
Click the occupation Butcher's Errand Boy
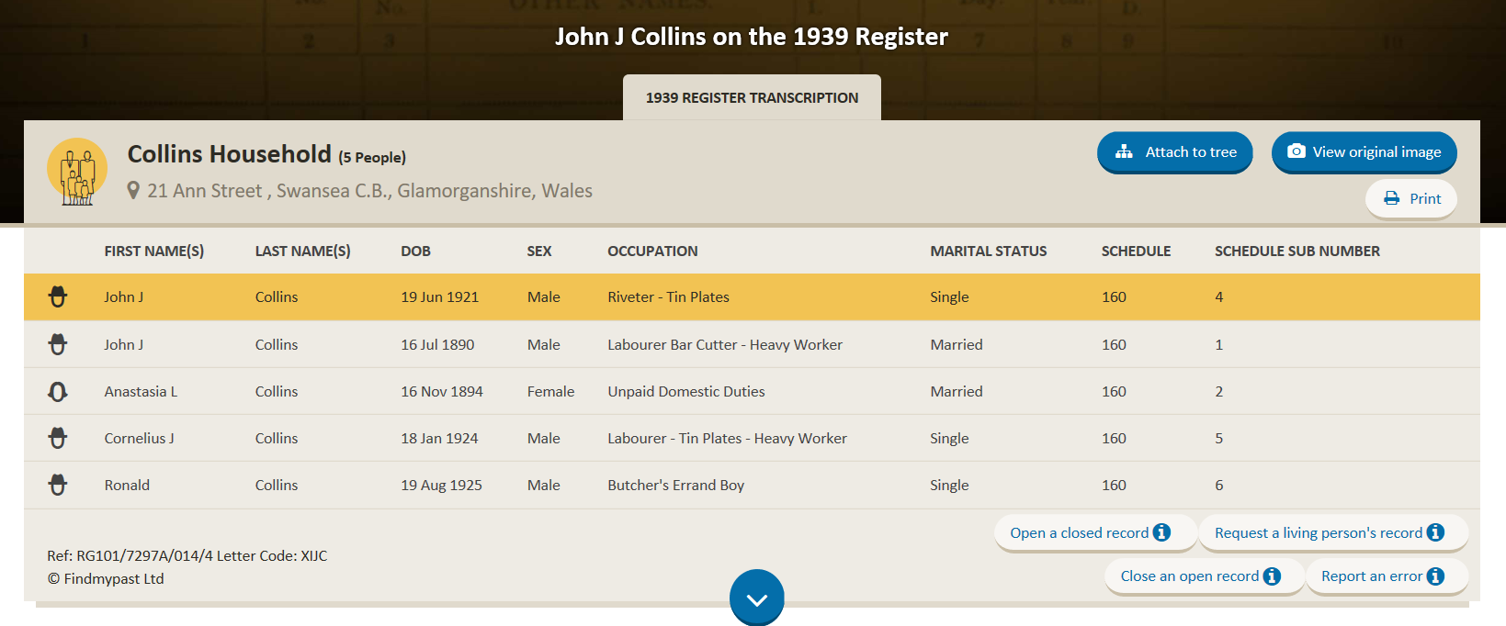tap(675, 485)
